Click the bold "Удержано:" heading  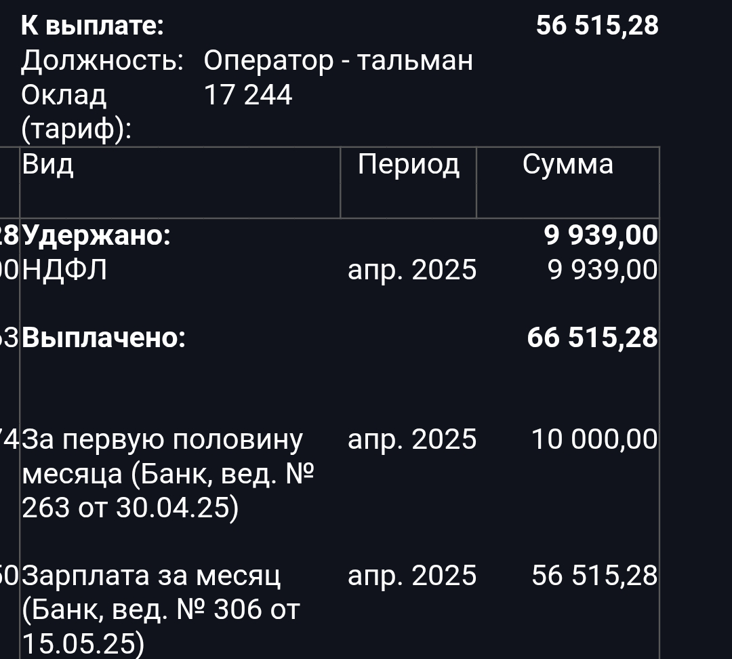click(96, 236)
